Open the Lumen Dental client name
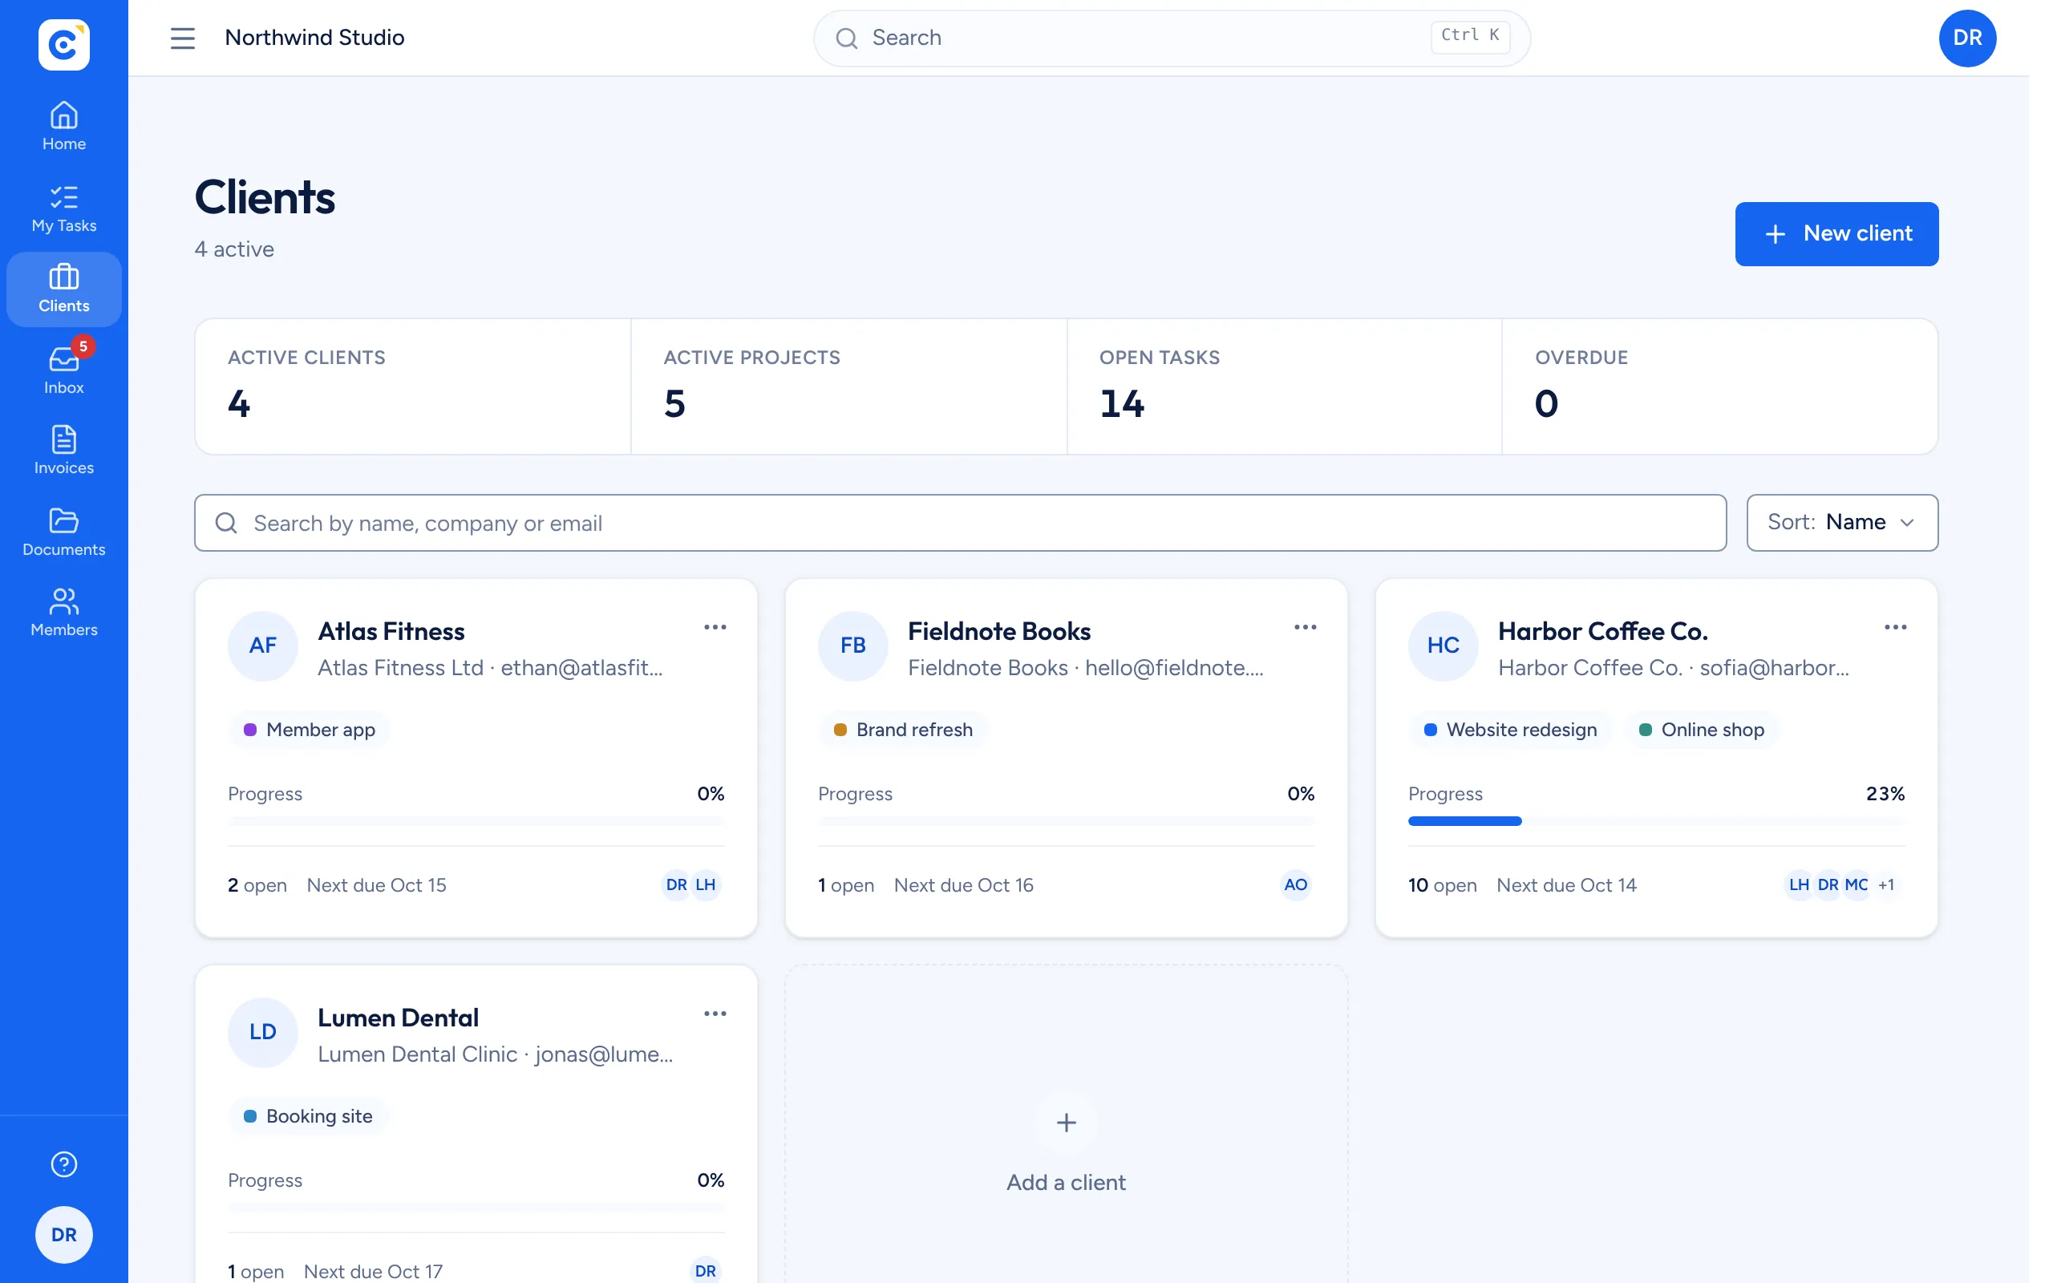 398,1018
